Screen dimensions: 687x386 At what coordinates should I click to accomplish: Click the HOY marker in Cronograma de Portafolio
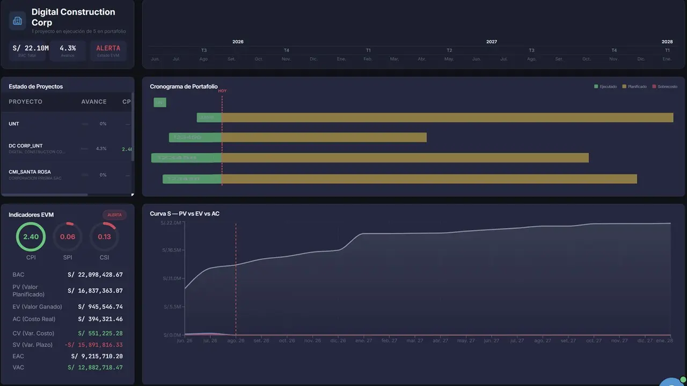222,91
